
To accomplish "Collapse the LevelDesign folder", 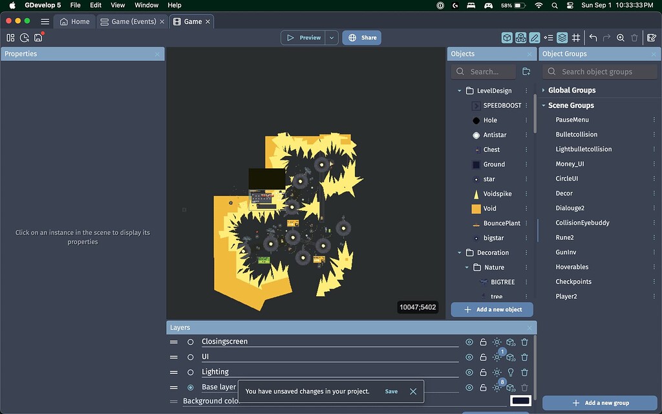I will 459,90.
